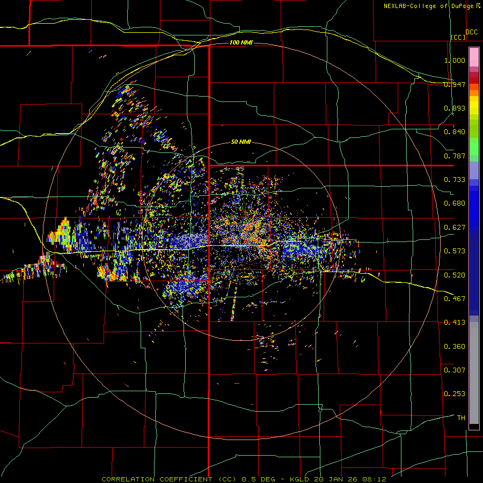Click the CORRELATION COEFFICIENT (CC) caption text
483x483 pixels.
pos(169,479)
